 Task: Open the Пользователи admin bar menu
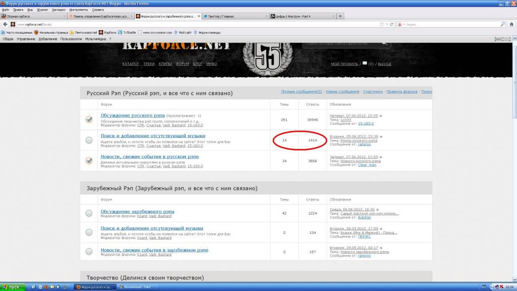coord(71,39)
